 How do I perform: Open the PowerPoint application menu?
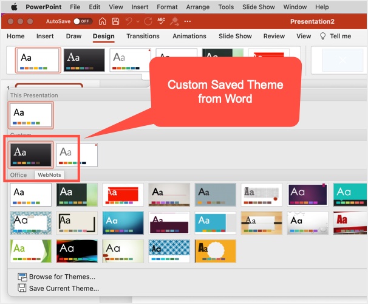click(x=44, y=7)
